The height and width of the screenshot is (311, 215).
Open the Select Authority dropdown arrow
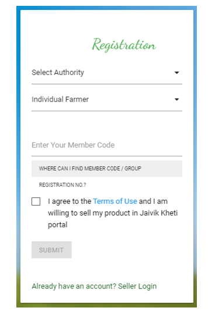point(176,73)
